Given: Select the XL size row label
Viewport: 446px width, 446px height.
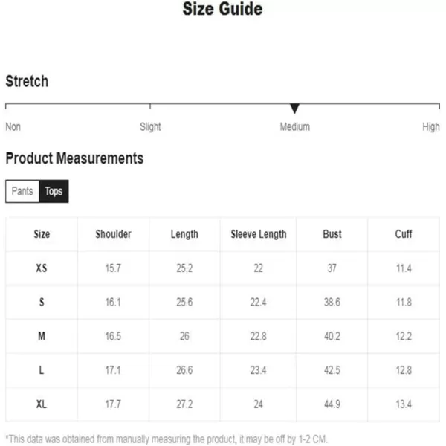Looking at the screenshot, I should pos(42,404).
